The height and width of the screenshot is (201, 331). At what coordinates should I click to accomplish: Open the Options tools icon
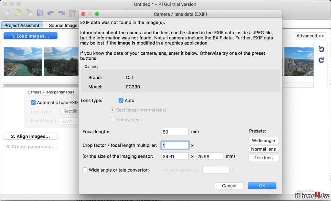(72, 13)
